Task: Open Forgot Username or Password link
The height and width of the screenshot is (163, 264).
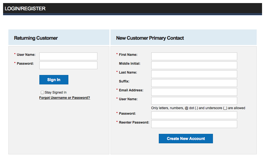Action: pos(65,98)
